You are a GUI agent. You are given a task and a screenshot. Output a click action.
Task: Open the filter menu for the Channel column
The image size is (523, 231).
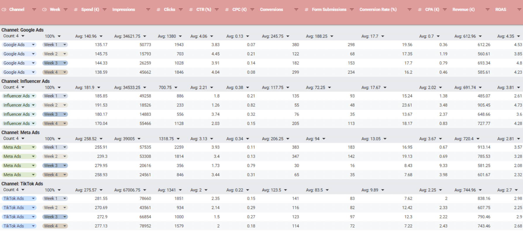pyautogui.click(x=34, y=10)
